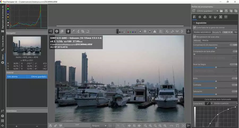Increase Recorte % value with plus
The image size is (239, 128).
pos(232,32)
